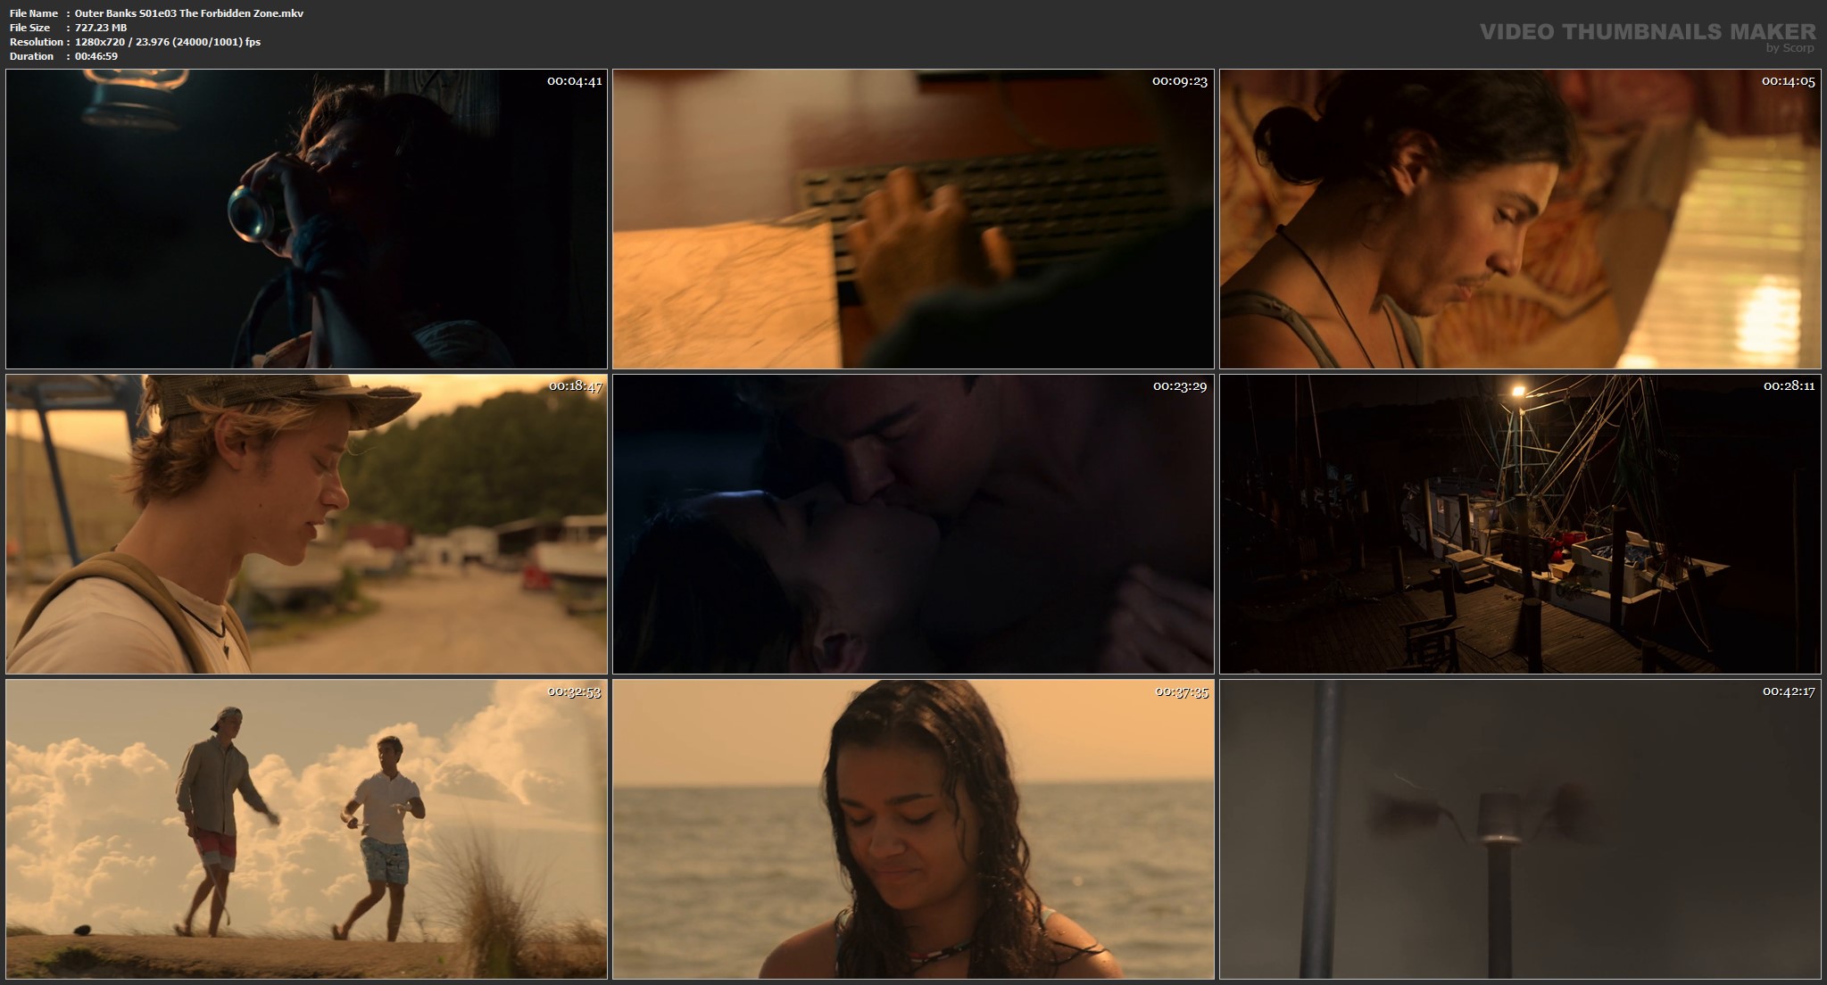Click the 00:14:05 timestamp label

pos(1788,81)
